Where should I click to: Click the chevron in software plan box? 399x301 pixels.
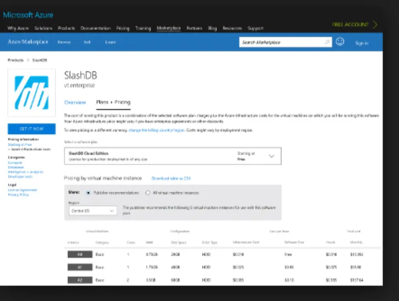272,156
